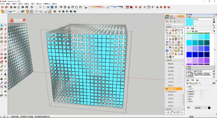Viewport: 217px width, 118px height.
Task: Click the profiles width value field
Action: tap(202, 92)
